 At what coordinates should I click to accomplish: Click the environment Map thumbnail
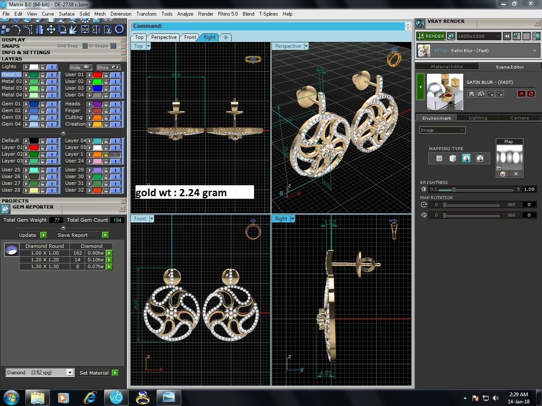tap(509, 158)
